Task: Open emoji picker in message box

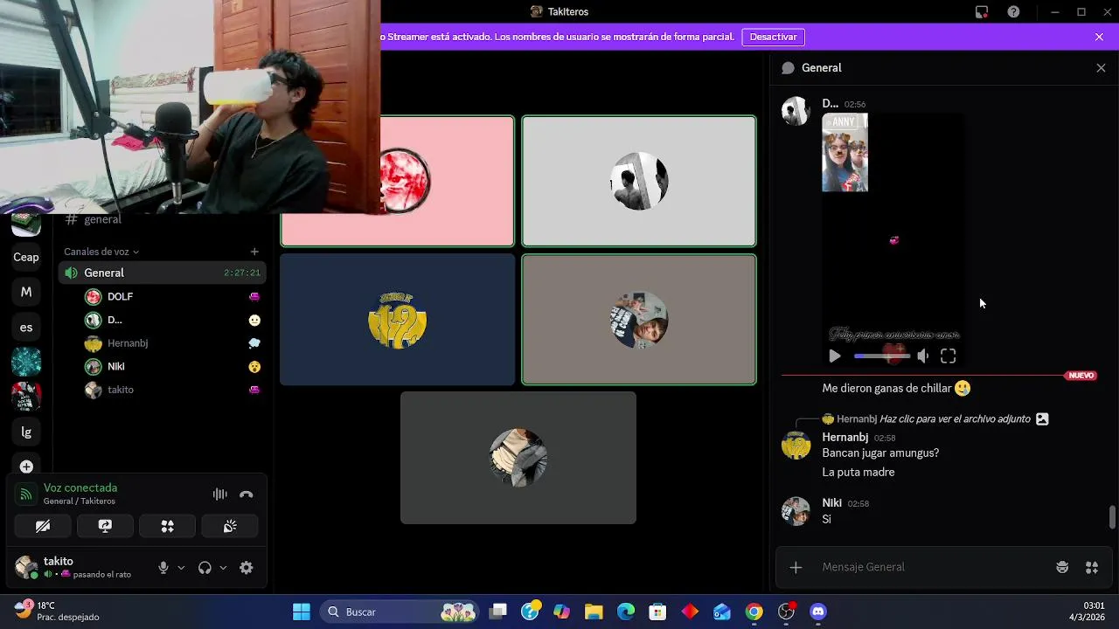Action: click(1062, 568)
